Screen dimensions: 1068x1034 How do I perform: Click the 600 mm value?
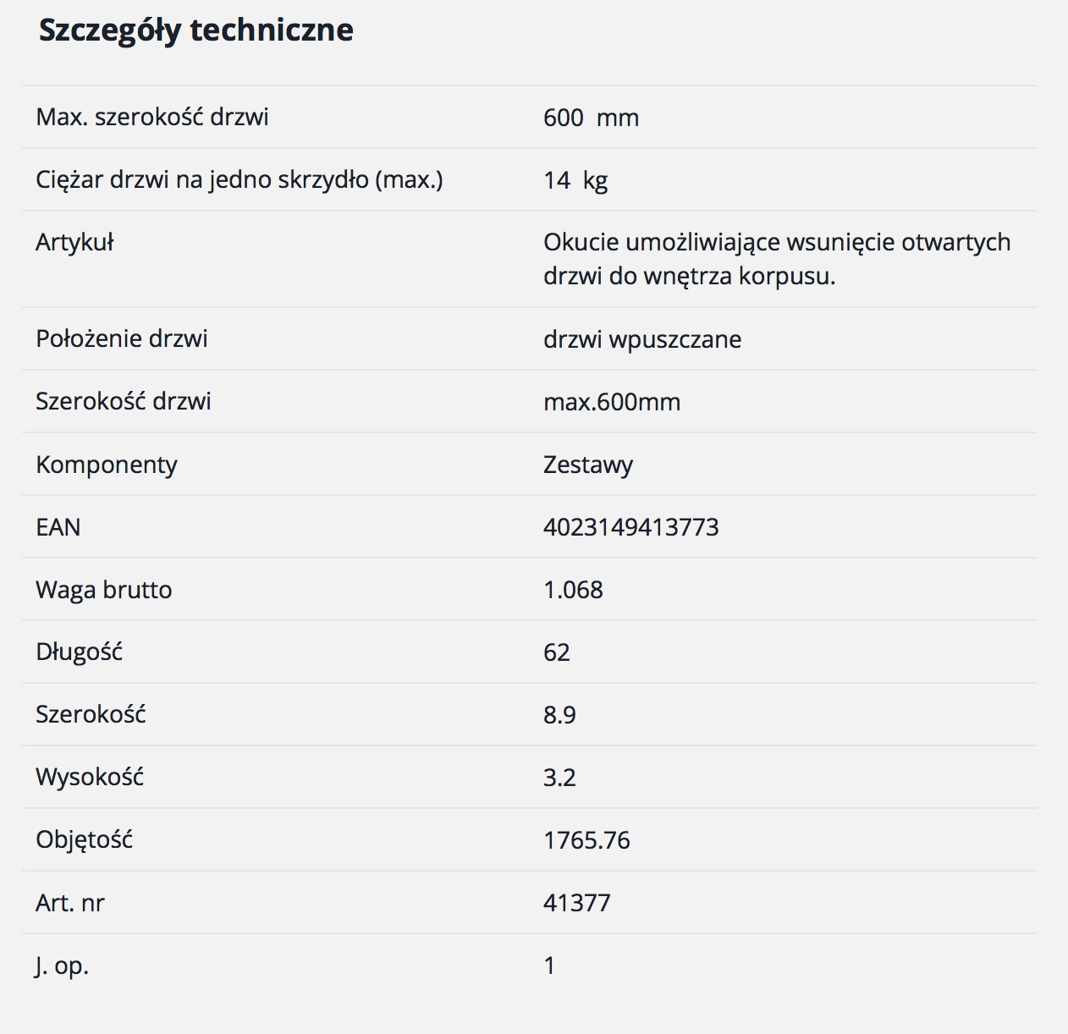(591, 118)
